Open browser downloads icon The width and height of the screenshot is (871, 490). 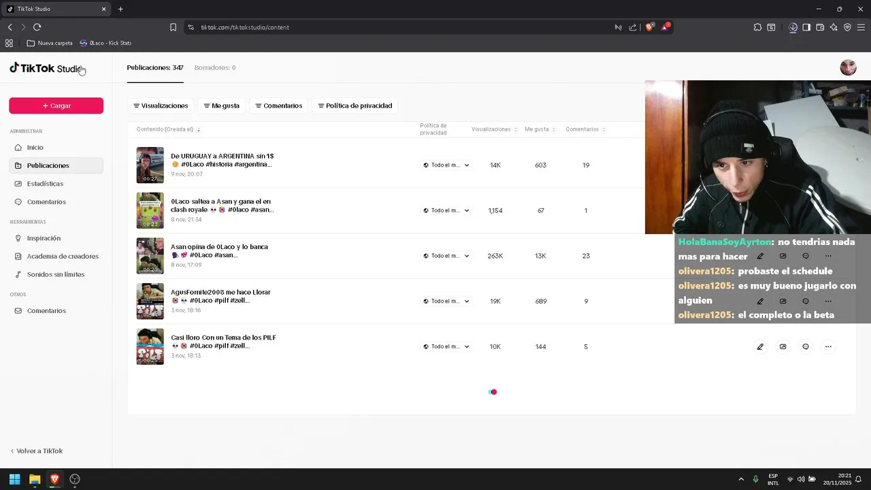point(793,27)
